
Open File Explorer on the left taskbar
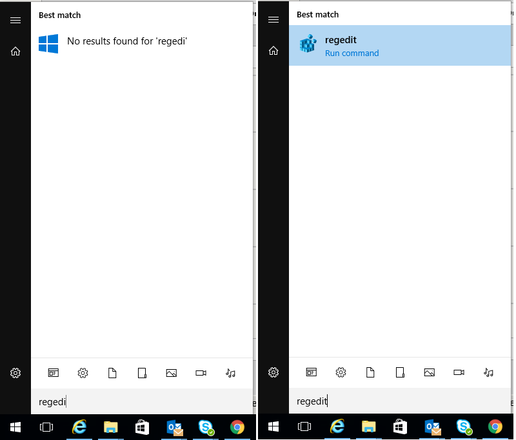[x=111, y=426]
